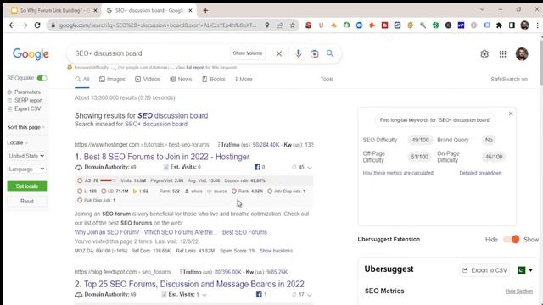Open the Ubersuggest U extension icon
This screenshot has height=305, width=543.
coord(321,25)
